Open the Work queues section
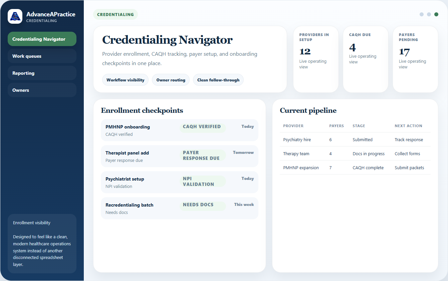The width and height of the screenshot is (448, 281). [x=42, y=56]
